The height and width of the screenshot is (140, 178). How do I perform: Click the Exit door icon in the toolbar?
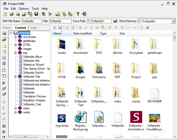(x=84, y=14)
